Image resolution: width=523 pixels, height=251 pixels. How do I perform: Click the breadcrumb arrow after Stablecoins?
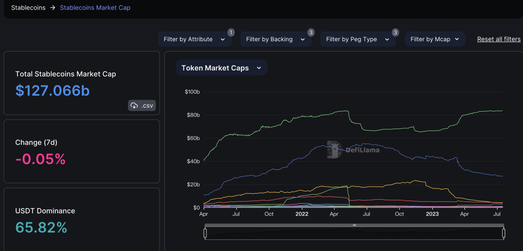coord(53,8)
